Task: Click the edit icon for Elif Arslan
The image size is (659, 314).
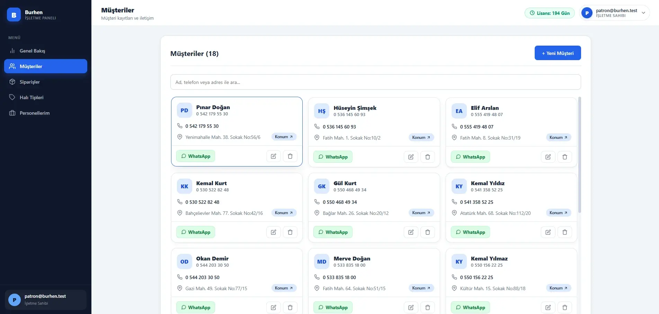Action: click(x=548, y=157)
